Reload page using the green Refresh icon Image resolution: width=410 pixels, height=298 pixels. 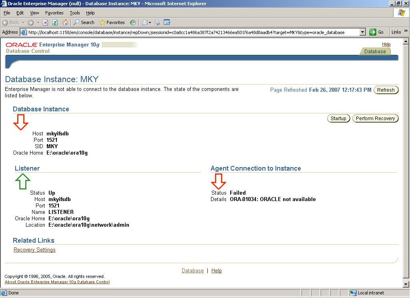pyautogui.click(x=55, y=22)
